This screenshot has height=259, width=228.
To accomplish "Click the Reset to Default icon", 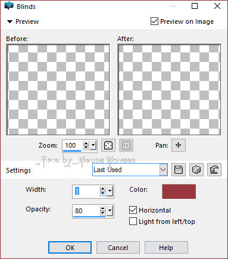I will pos(214,170).
